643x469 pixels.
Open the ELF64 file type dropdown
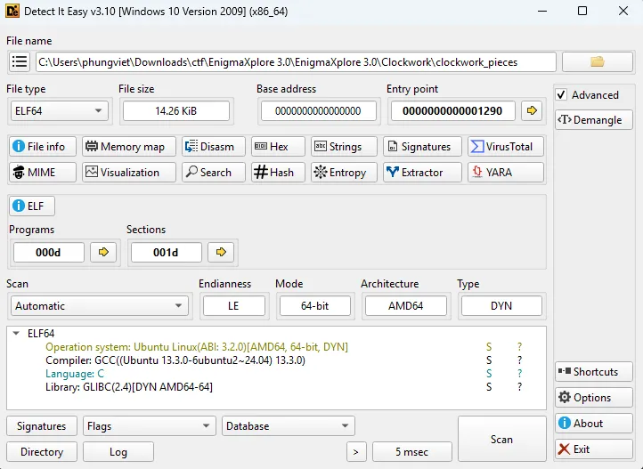click(x=59, y=111)
